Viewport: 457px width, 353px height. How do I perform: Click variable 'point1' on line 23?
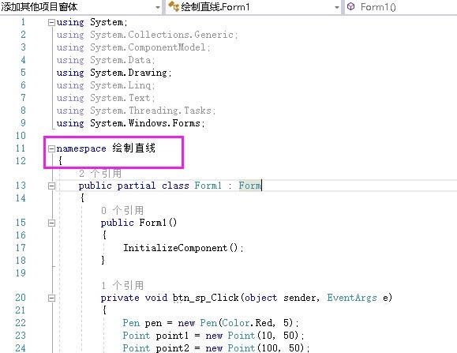click(172, 336)
